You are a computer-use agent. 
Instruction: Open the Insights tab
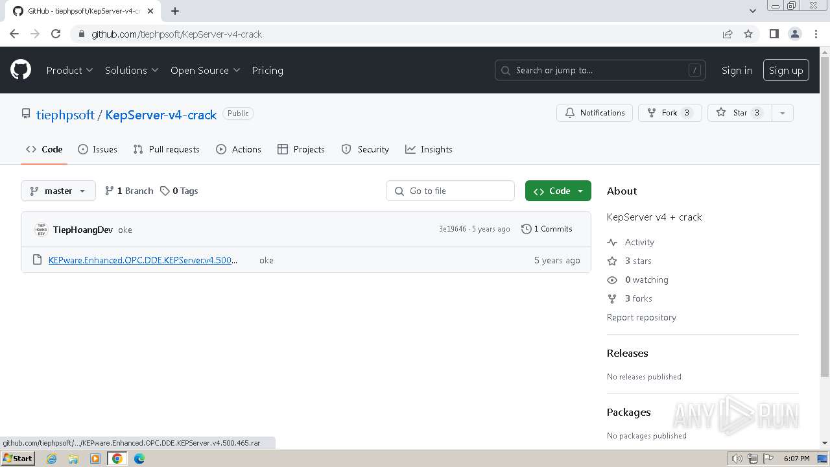click(x=429, y=149)
